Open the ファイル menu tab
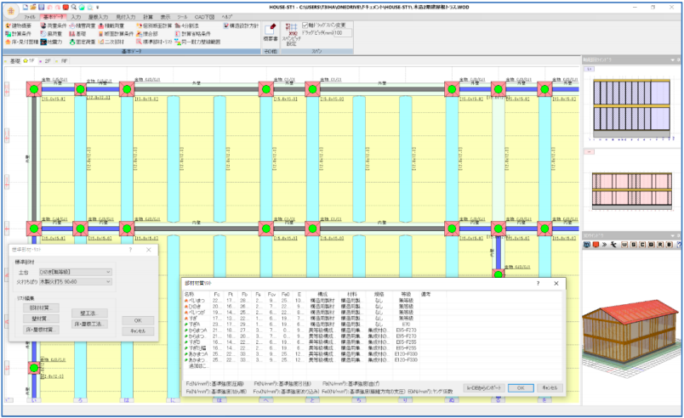This screenshot has height=418, width=684. 30,17
